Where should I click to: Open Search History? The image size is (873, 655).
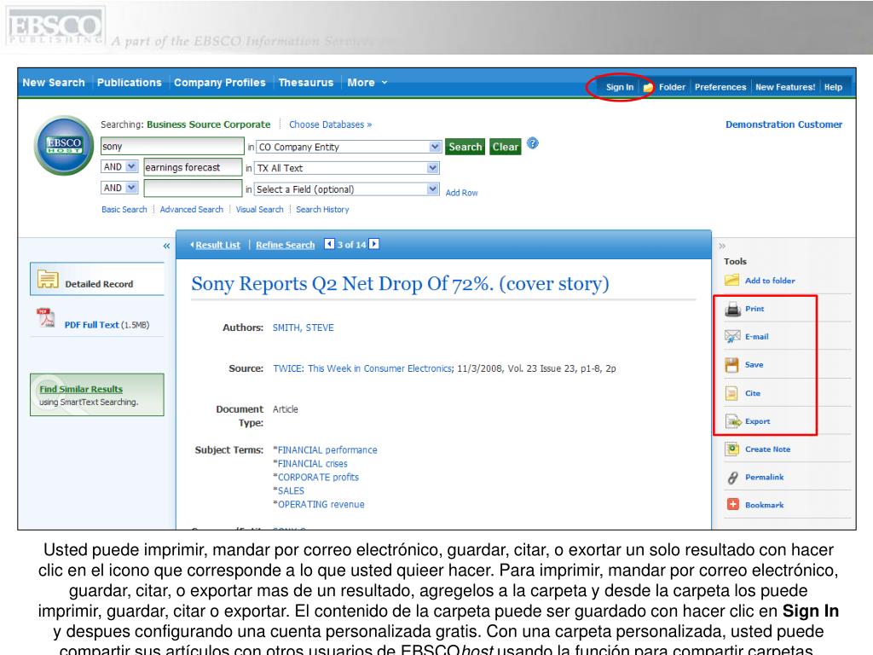[322, 210]
